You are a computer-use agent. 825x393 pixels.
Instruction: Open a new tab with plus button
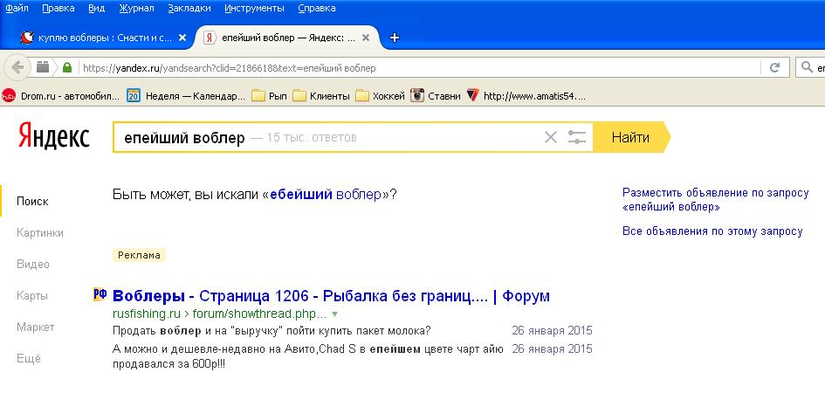394,38
